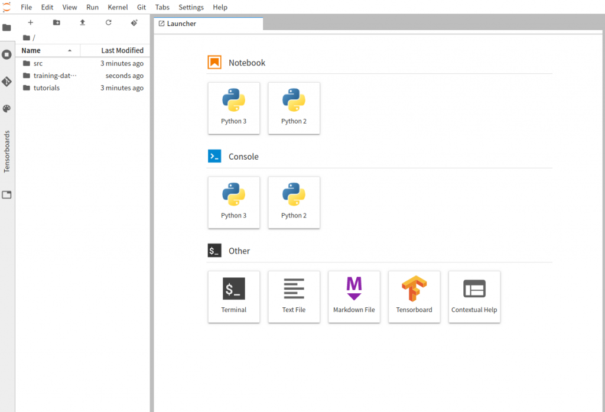Create a new Markdown File
605x412 pixels.
(x=354, y=297)
